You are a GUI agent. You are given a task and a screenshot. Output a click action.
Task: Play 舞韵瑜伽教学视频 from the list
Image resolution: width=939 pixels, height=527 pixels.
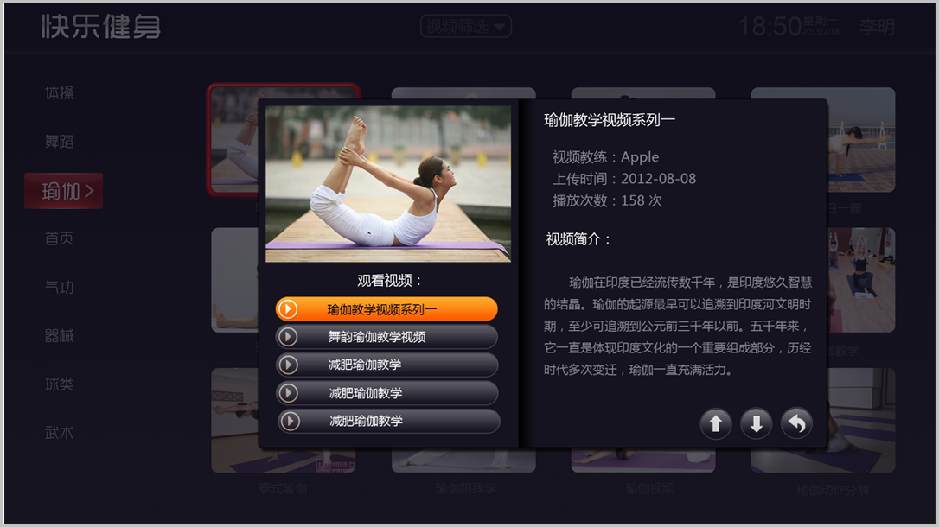coord(387,337)
